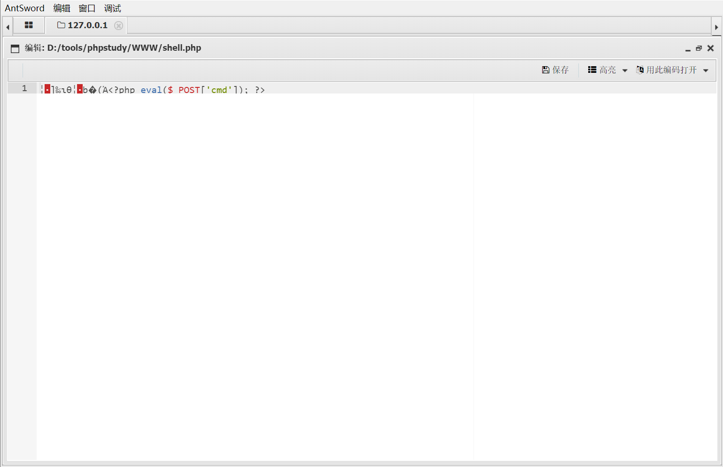Screen dimensions: 723x467
Task: Close the shell.php editor window
Action: [x=710, y=48]
